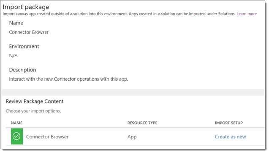Select the Create as new import setup
Image resolution: width=269 pixels, height=153 pixels.
pyautogui.click(x=231, y=137)
